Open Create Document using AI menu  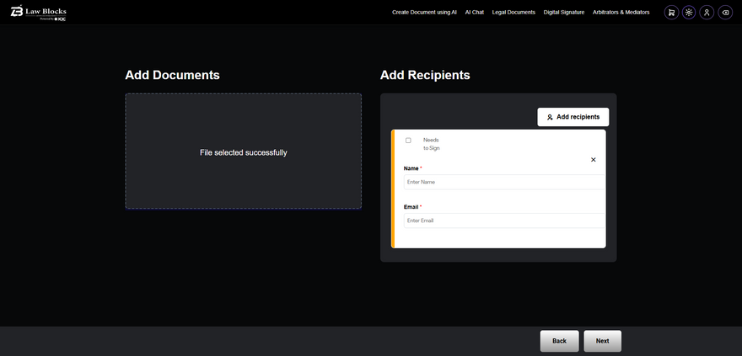pos(424,13)
